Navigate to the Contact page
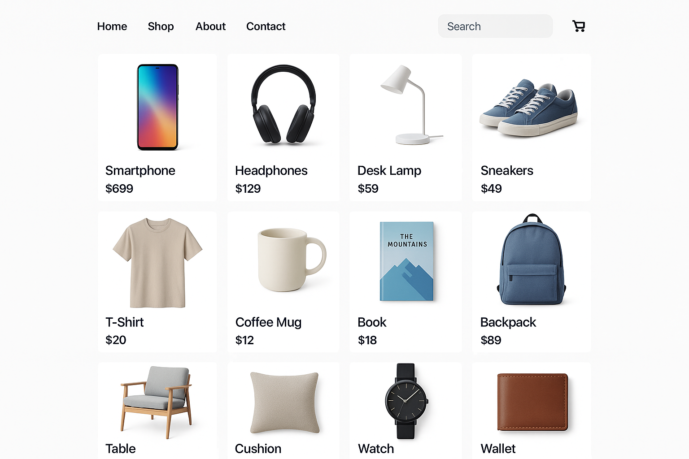This screenshot has height=459, width=689. 266,26
